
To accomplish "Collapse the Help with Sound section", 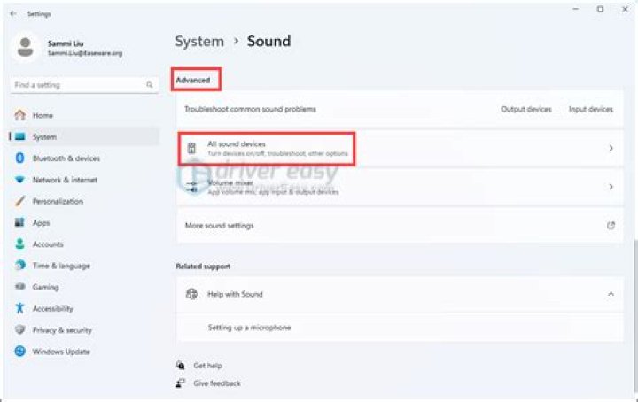I will pyautogui.click(x=611, y=294).
